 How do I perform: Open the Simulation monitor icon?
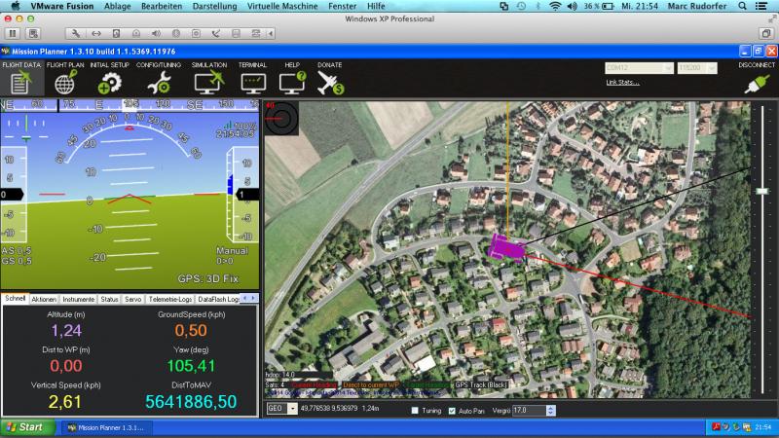tap(209, 83)
